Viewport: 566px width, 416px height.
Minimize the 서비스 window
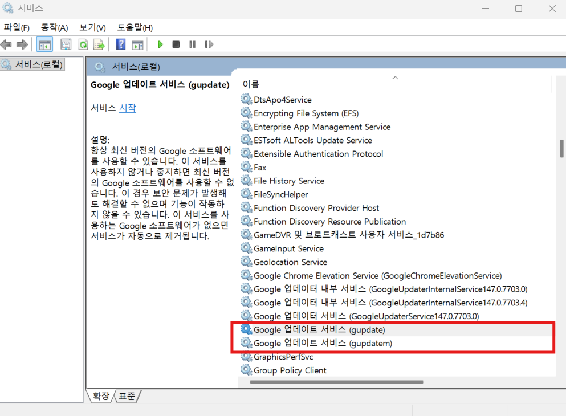tap(486, 9)
